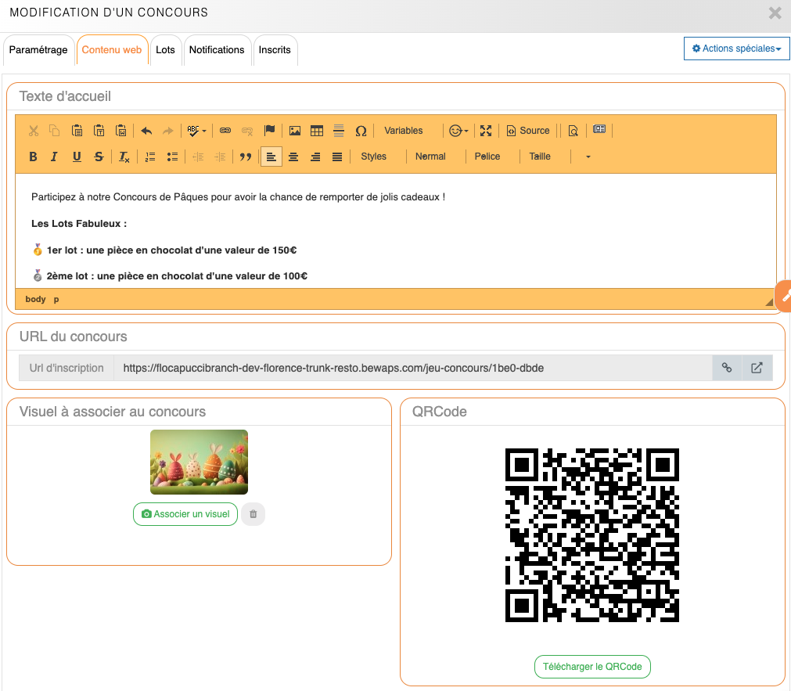Image resolution: width=791 pixels, height=691 pixels.
Task: Click the Easter eggs visual thumbnail
Action: 199,462
